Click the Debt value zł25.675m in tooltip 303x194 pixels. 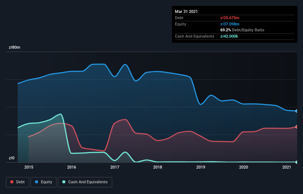click(x=230, y=18)
